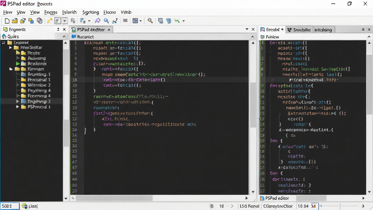Click the purple icon in the toolbar
373x210 pixels.
tap(98, 21)
